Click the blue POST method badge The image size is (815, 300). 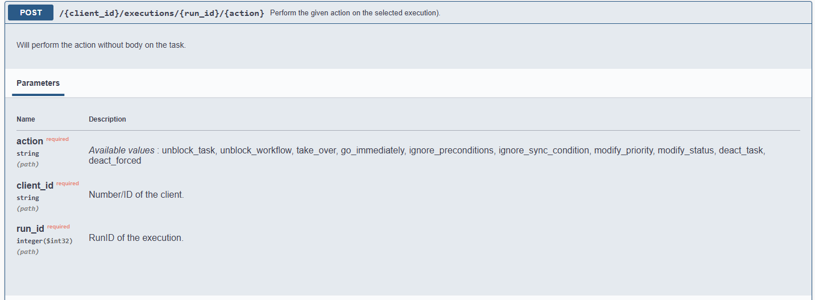31,13
